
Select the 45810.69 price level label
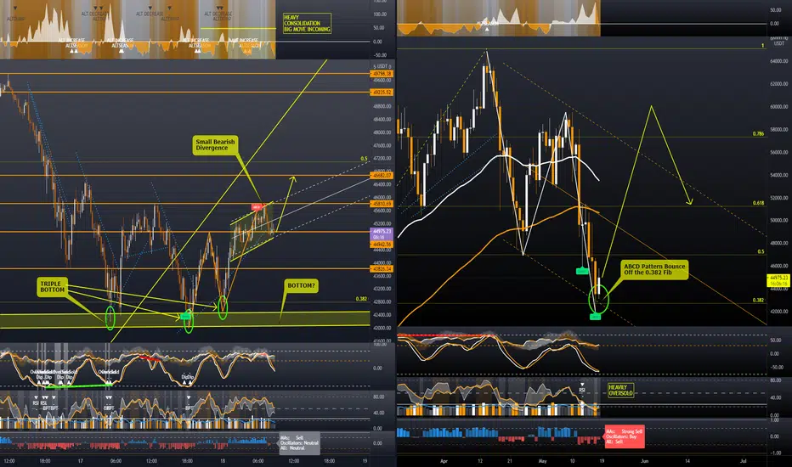[382, 204]
